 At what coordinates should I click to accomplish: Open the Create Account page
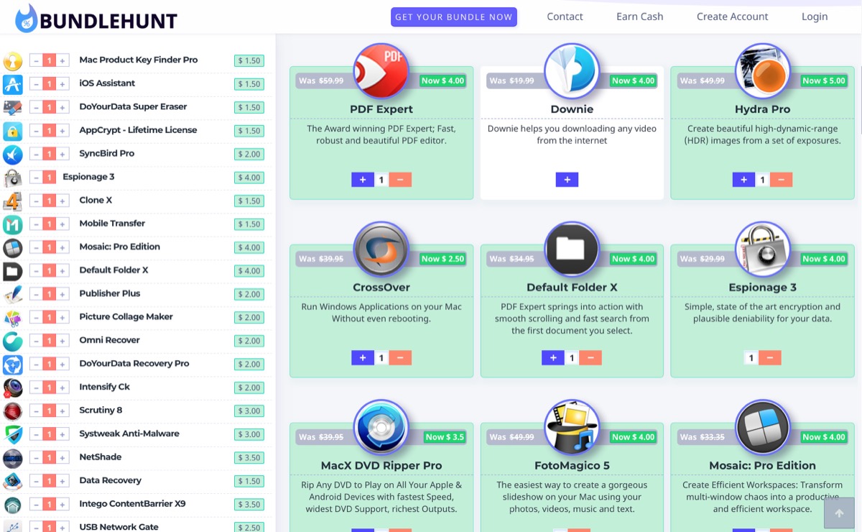(732, 17)
